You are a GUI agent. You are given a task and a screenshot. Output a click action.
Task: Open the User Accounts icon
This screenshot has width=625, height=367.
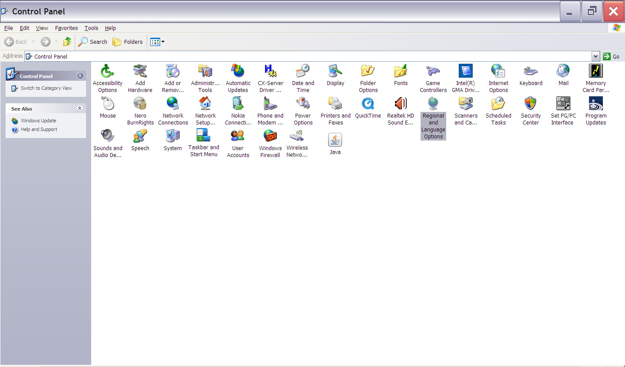(x=237, y=137)
